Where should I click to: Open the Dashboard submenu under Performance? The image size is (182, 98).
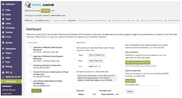(x=7, y=86)
